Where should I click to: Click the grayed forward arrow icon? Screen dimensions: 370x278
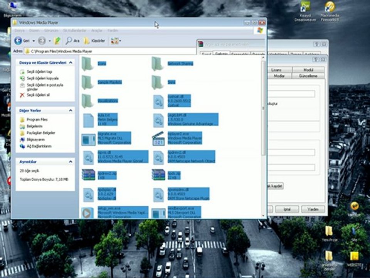point(42,41)
